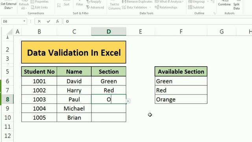This screenshot has height=142, width=252.
Task: Click Text to Columns
Action: (x=114, y=6)
